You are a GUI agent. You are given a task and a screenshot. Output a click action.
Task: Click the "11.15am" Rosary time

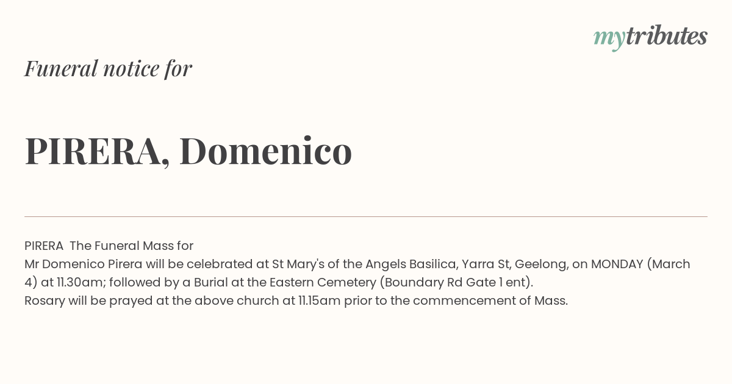(x=320, y=300)
